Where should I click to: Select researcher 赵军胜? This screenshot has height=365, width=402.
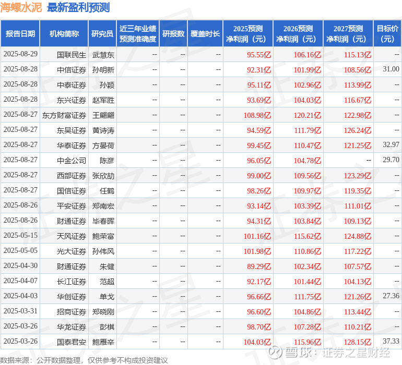tap(103, 100)
